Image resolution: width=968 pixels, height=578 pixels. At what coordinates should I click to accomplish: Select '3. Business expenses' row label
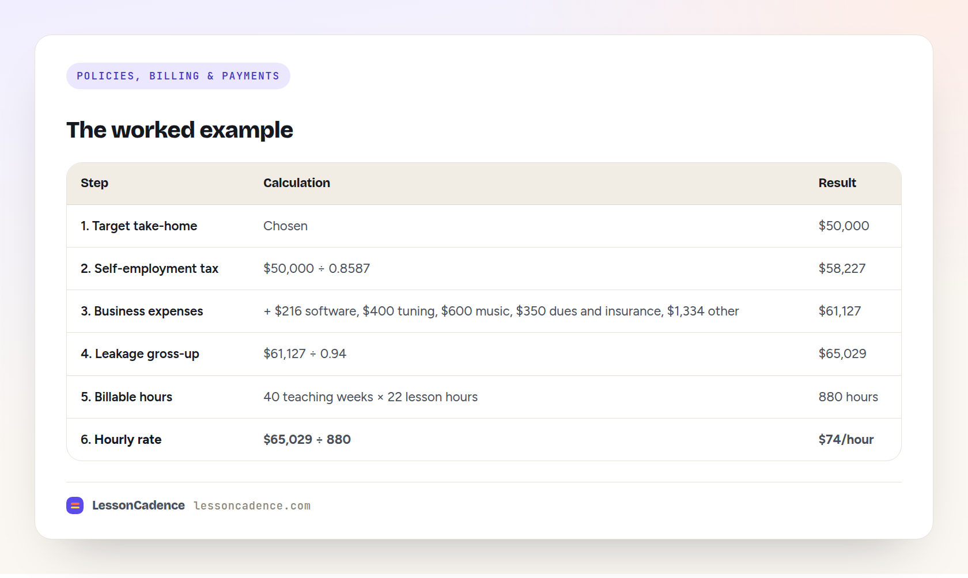click(142, 311)
